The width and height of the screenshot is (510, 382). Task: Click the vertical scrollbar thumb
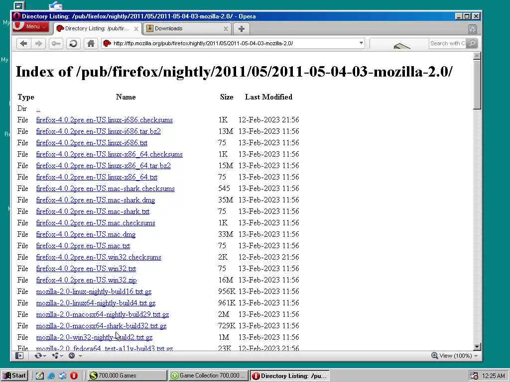477,85
